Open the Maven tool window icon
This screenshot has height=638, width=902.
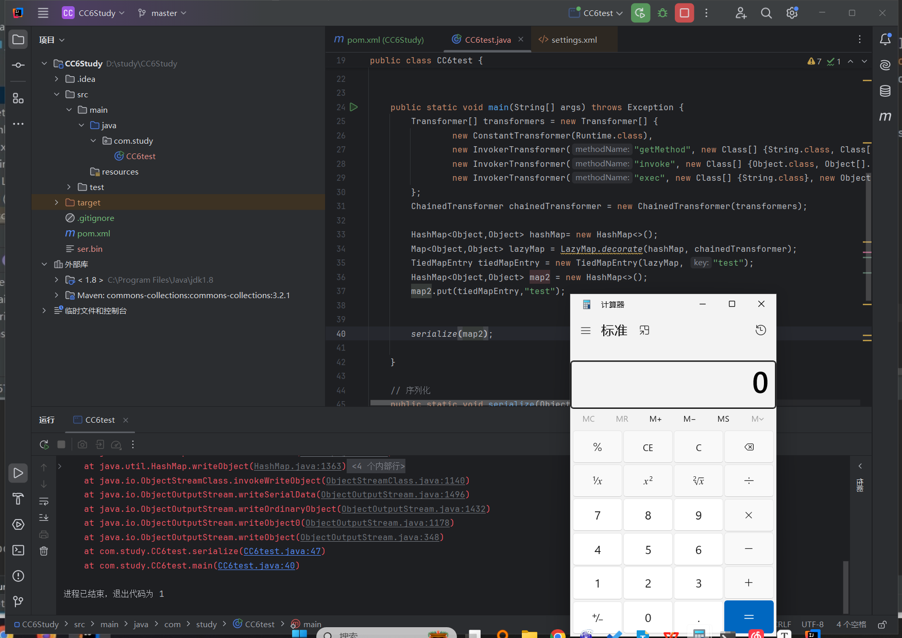[x=885, y=117]
